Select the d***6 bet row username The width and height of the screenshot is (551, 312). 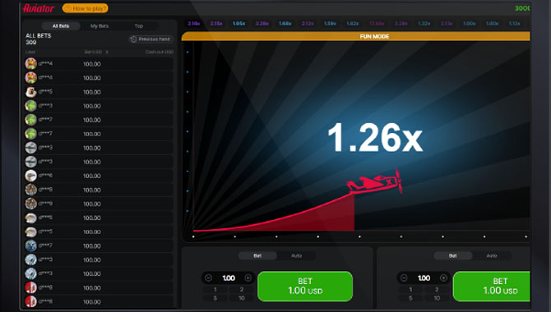pos(46,175)
